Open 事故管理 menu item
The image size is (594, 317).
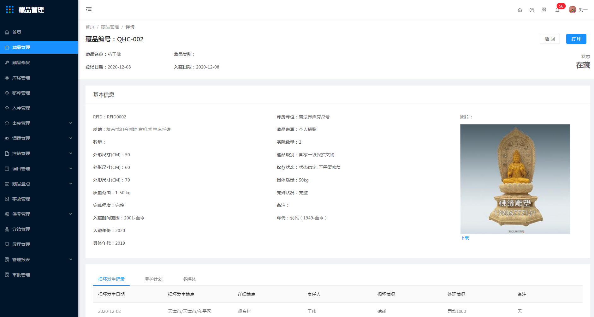pyautogui.click(x=39, y=199)
